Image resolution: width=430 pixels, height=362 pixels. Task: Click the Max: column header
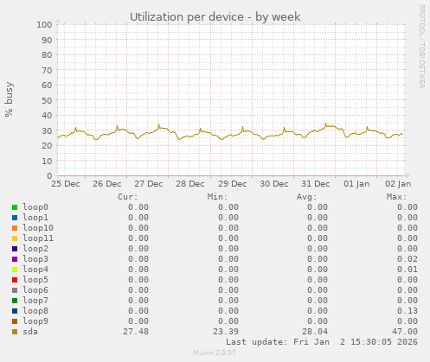(396, 197)
